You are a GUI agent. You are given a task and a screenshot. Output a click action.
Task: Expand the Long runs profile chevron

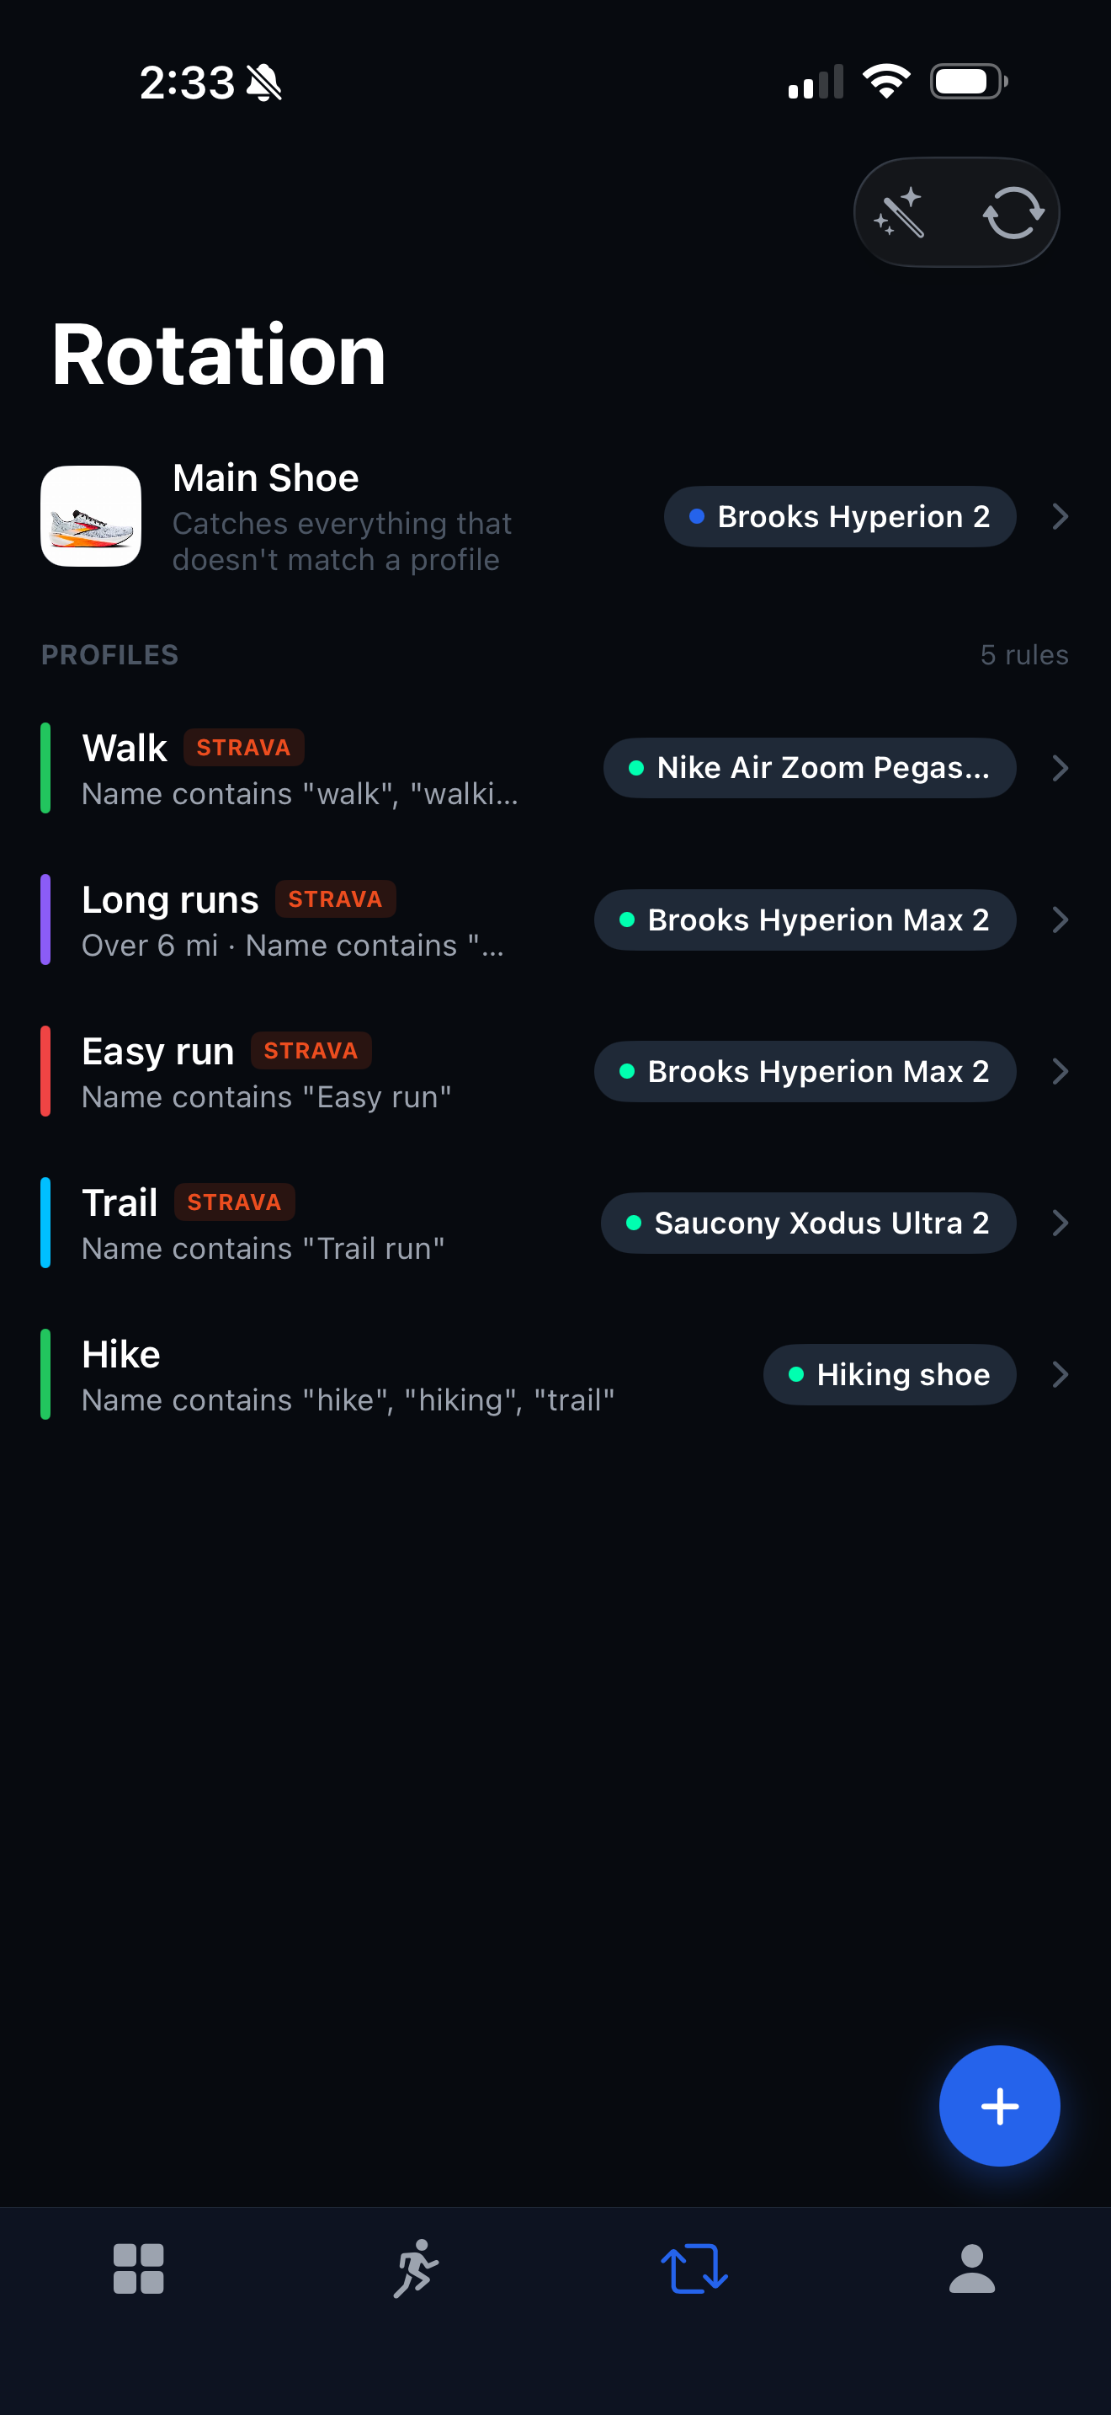pos(1060,920)
